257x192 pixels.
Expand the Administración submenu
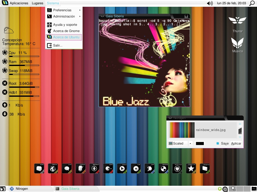tap(64, 16)
